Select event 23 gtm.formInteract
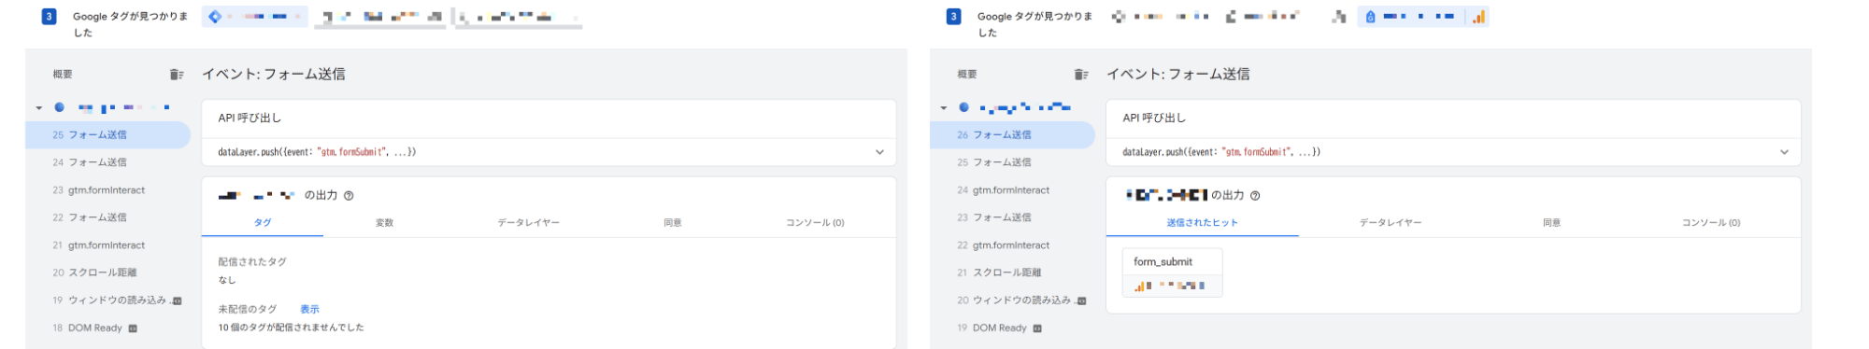Viewport: 1869px width, 349px height. (x=107, y=190)
